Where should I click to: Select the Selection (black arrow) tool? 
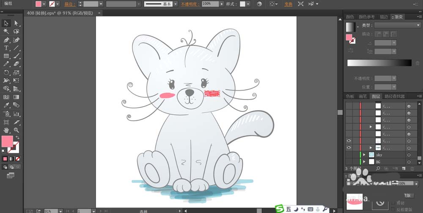point(6,23)
